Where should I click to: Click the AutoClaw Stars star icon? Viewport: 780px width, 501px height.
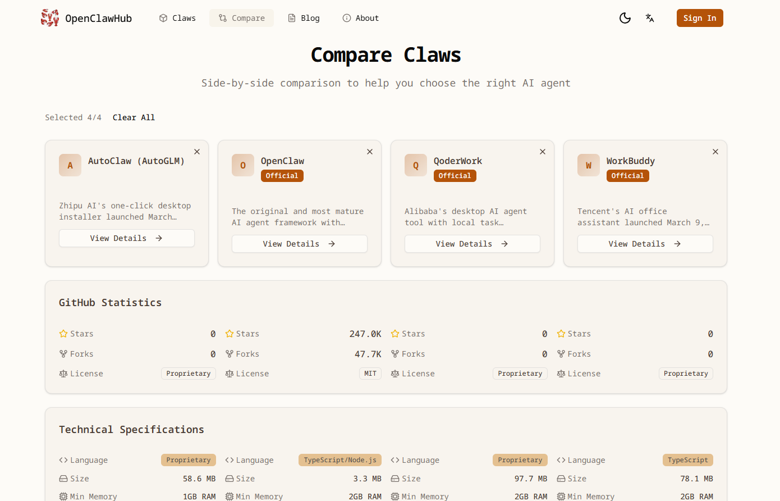(x=63, y=334)
